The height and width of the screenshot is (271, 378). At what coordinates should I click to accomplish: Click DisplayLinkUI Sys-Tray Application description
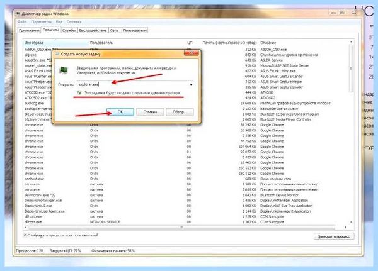(x=286, y=206)
